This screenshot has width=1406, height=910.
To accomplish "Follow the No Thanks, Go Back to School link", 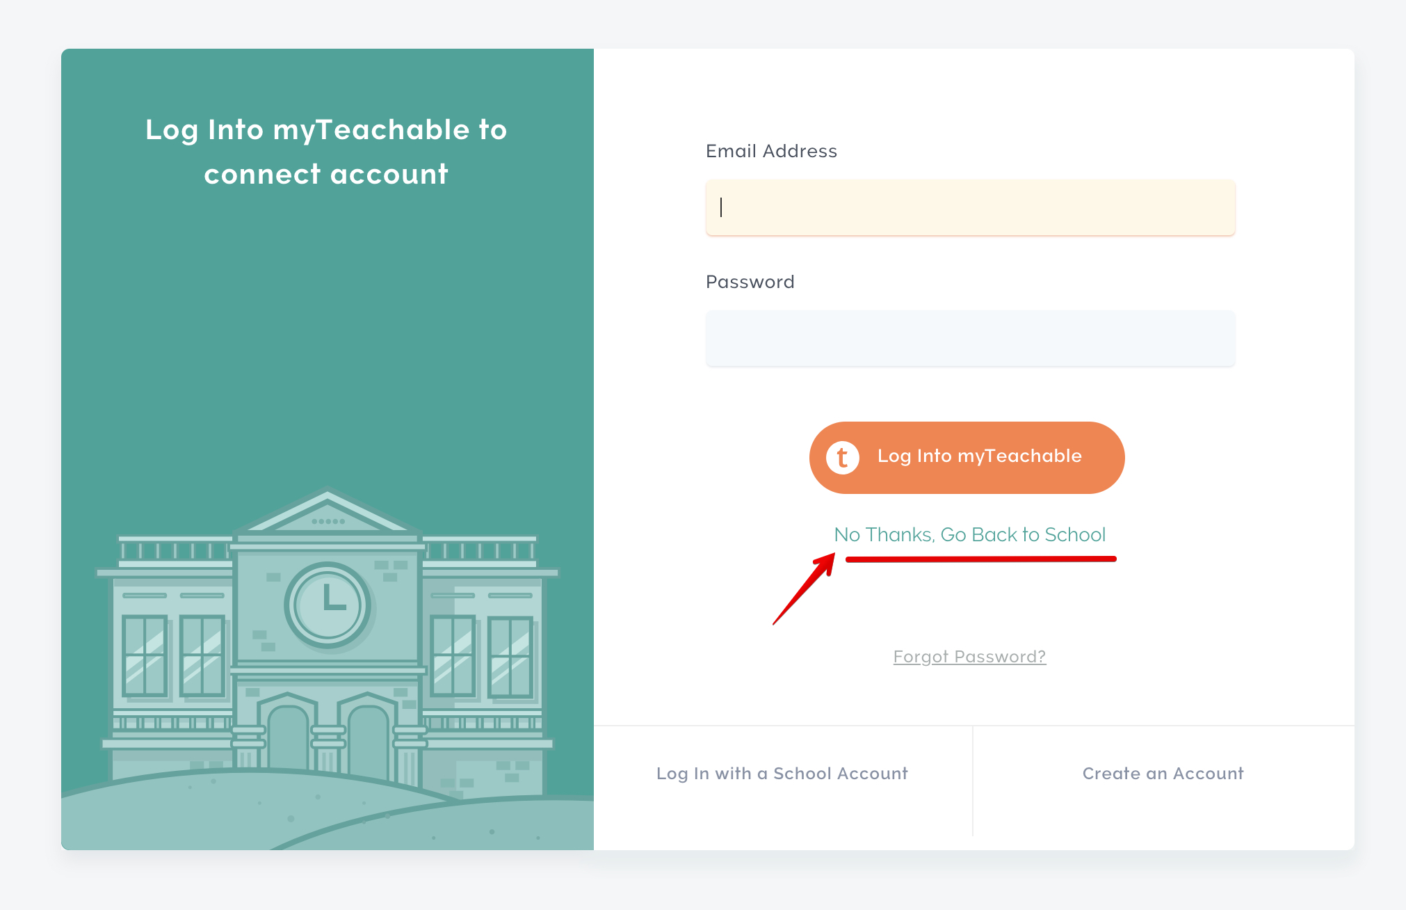I will tap(969, 534).
